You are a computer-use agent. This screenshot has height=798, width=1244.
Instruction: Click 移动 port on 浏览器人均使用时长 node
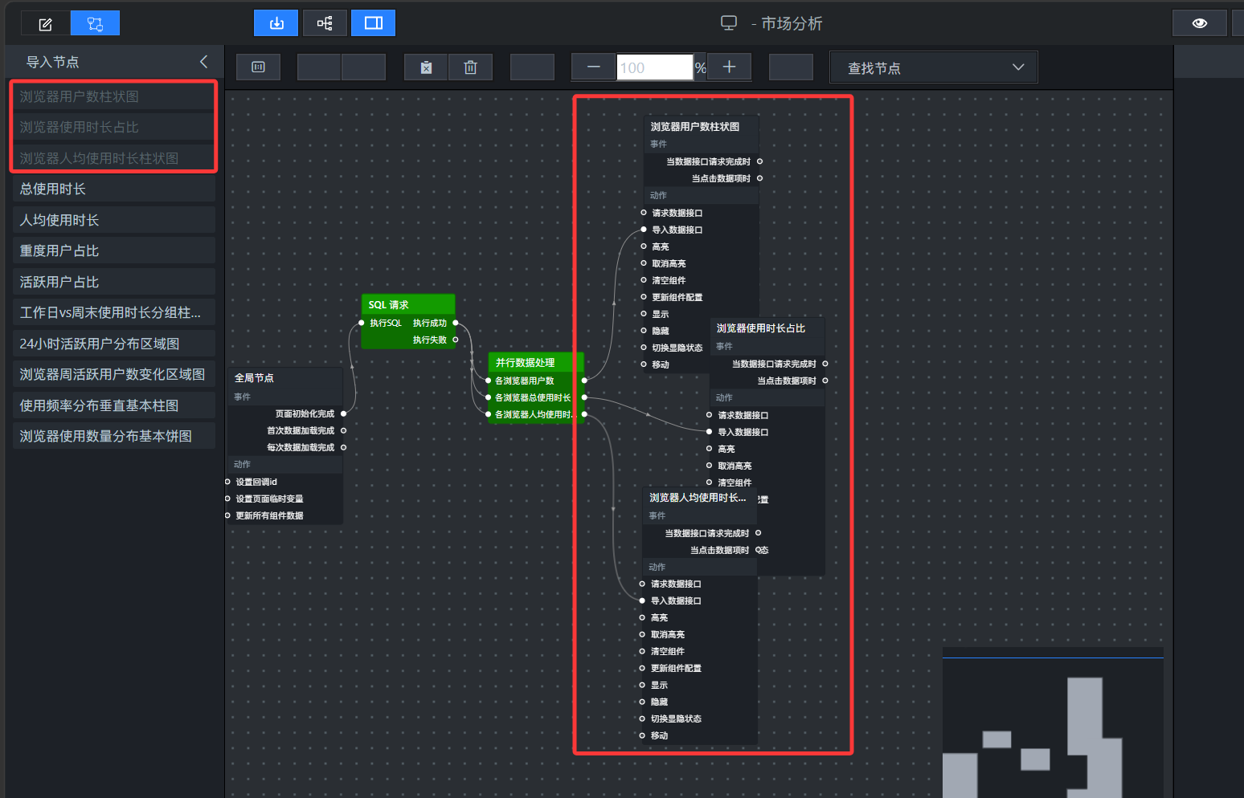coord(642,735)
